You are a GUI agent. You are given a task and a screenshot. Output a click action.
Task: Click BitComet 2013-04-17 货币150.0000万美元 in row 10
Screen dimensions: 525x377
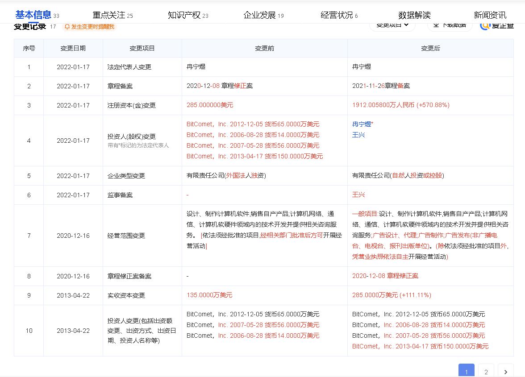(420, 346)
